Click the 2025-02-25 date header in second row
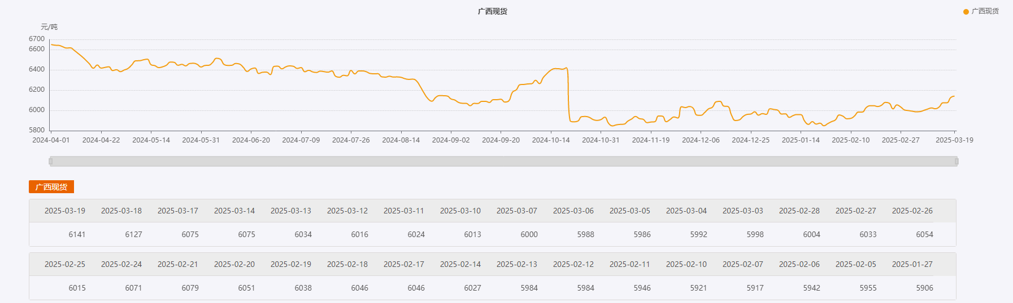This screenshot has width=1013, height=303. 65,264
